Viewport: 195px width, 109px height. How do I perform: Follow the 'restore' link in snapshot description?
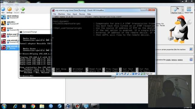pyautogui.click(x=180, y=60)
